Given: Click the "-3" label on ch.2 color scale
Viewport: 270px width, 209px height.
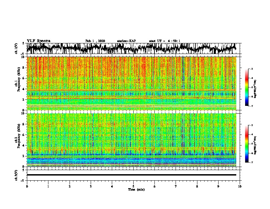Looking at the screenshot, I should coord(251,125).
